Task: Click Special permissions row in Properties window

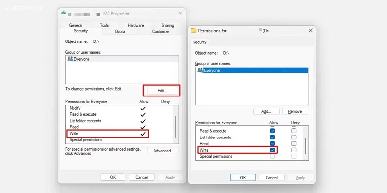Action: [x=119, y=140]
